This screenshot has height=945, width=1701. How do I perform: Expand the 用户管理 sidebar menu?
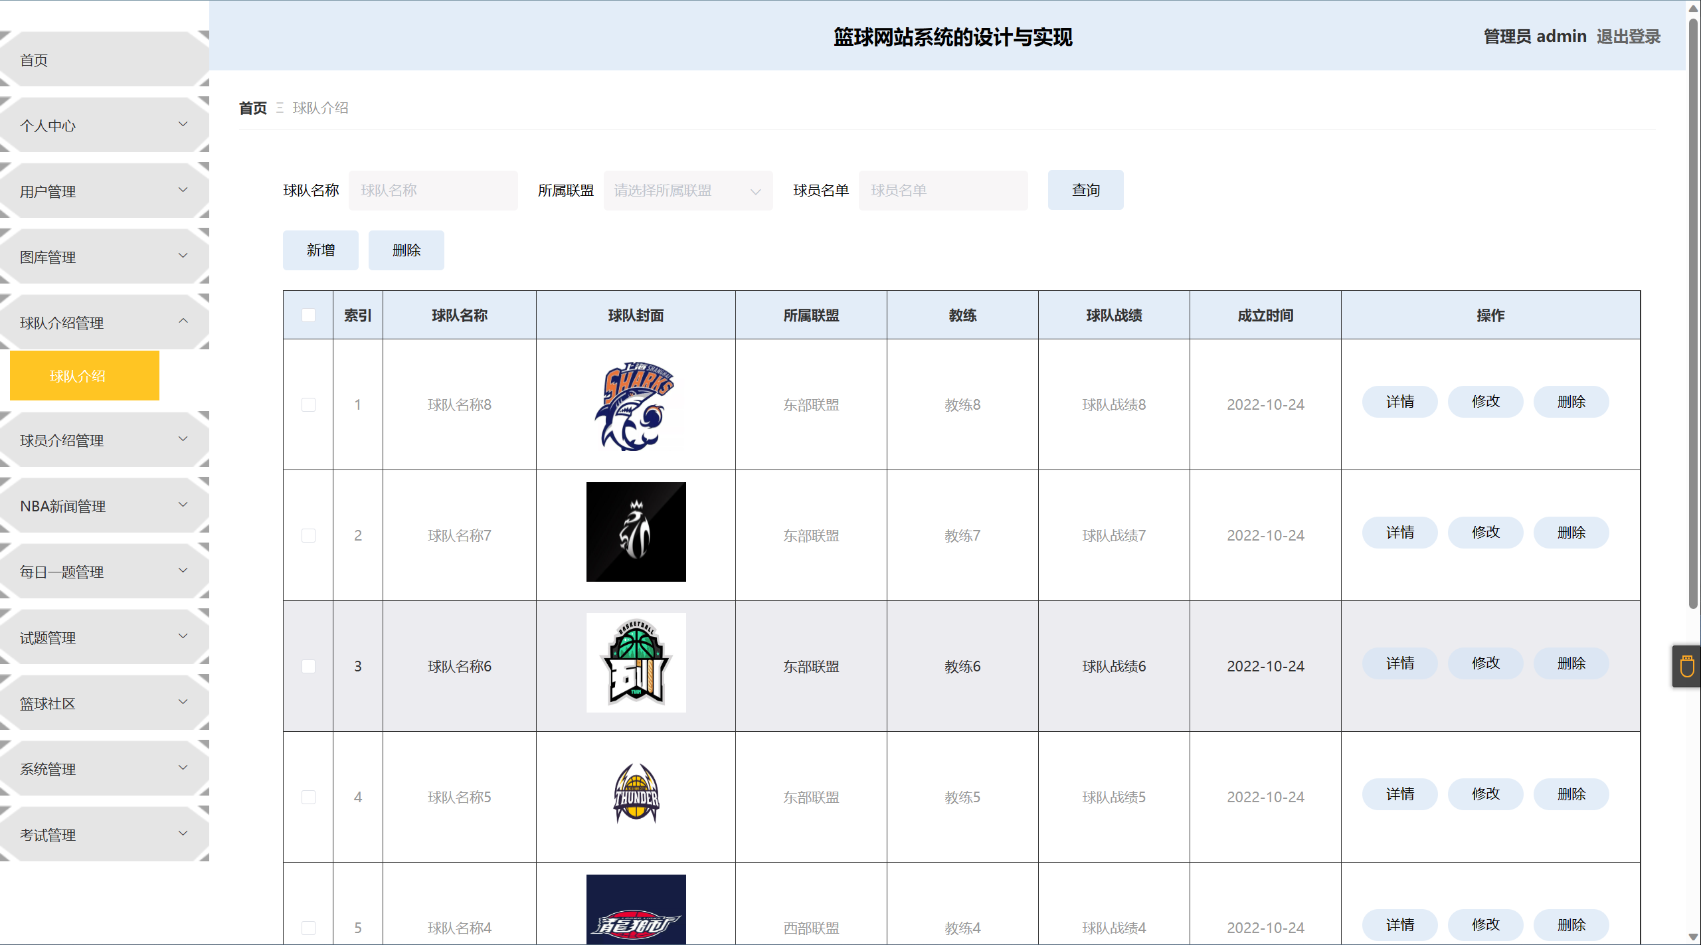point(104,191)
